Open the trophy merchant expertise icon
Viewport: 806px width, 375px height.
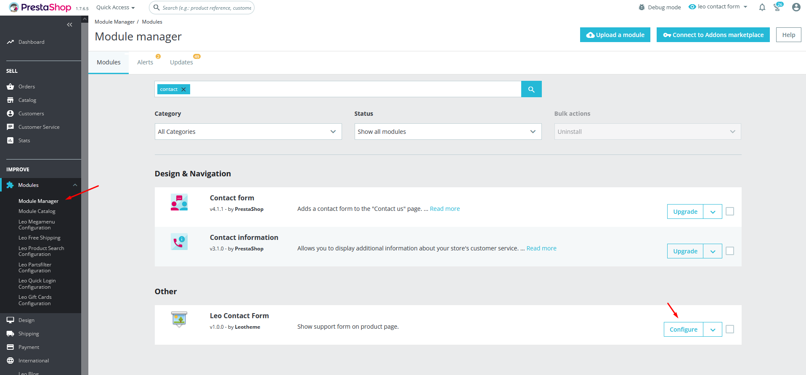click(x=777, y=7)
